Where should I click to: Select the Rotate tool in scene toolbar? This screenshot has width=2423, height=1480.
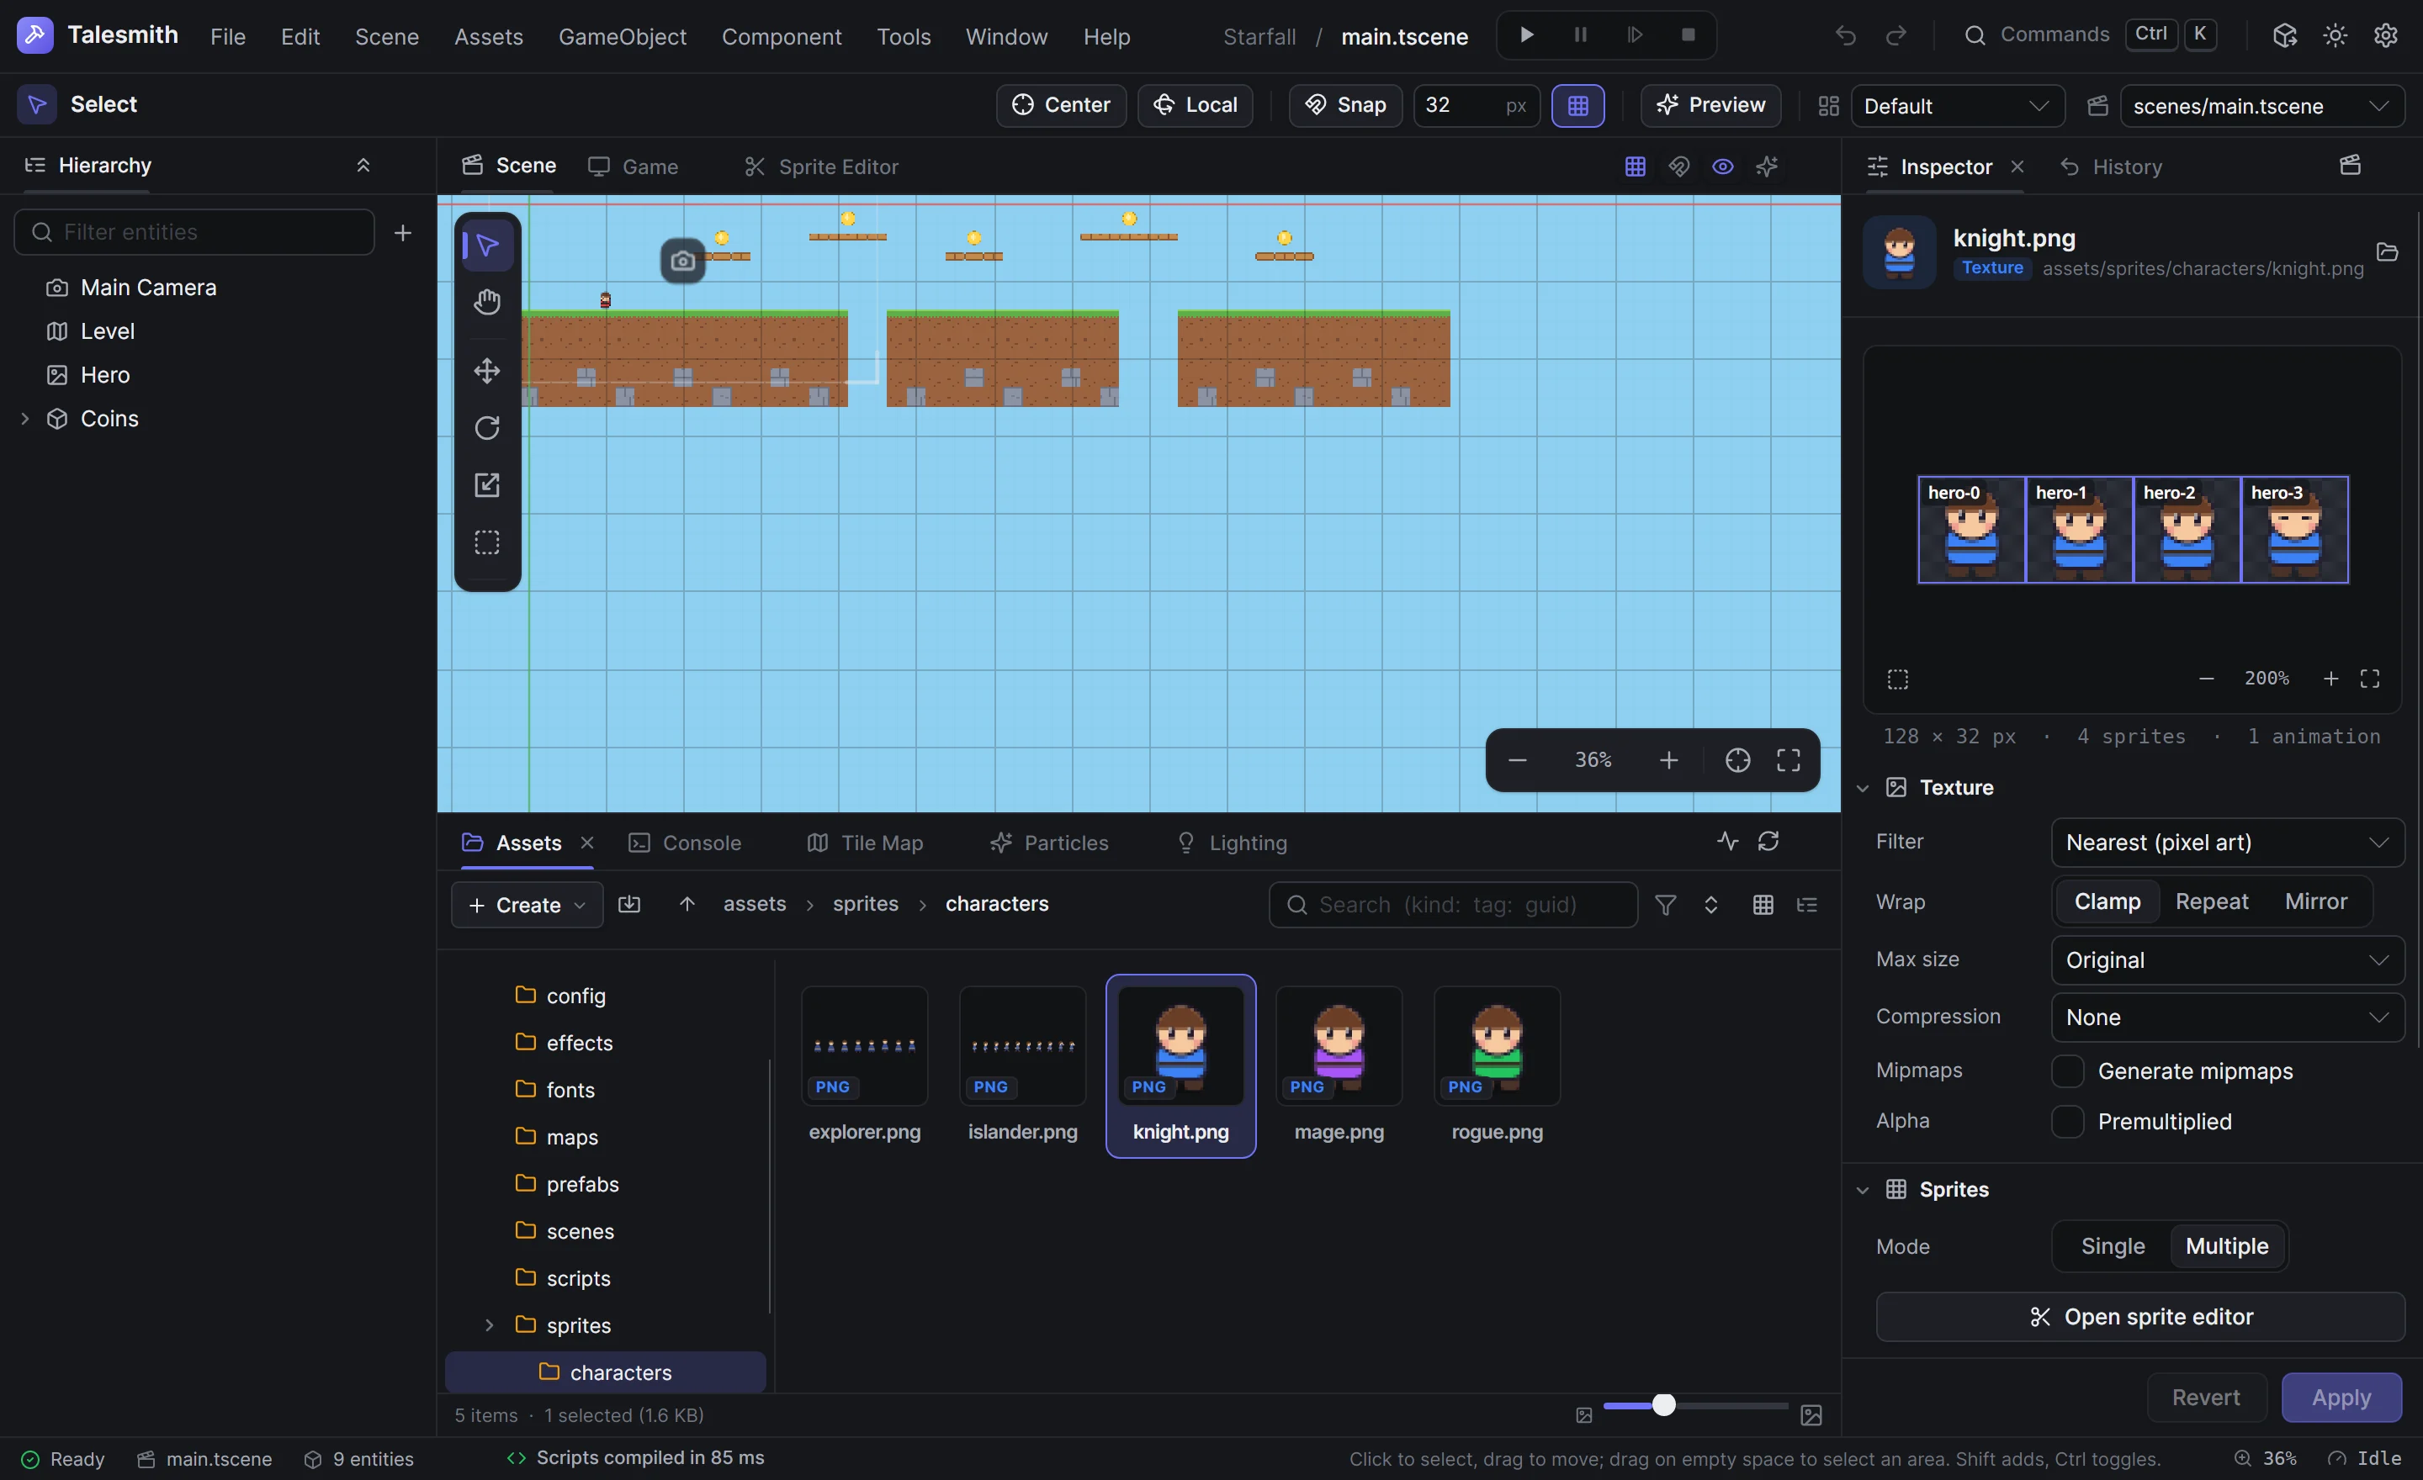(487, 427)
